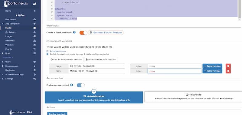Click Load variables from .env file

pos(101,59)
